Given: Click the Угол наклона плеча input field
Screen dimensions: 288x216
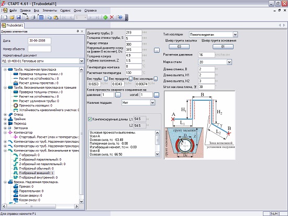Looking at the screenshot, I should click(206, 87).
